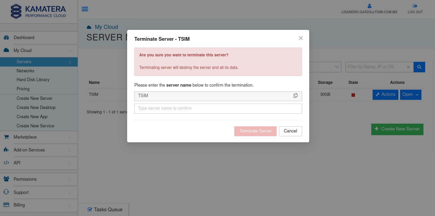The width and height of the screenshot is (435, 216).
Task: Click the user account profile icon
Action: 369,6
